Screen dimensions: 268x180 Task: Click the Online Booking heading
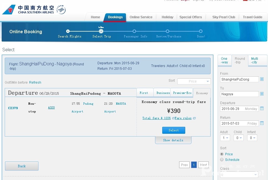26,32
